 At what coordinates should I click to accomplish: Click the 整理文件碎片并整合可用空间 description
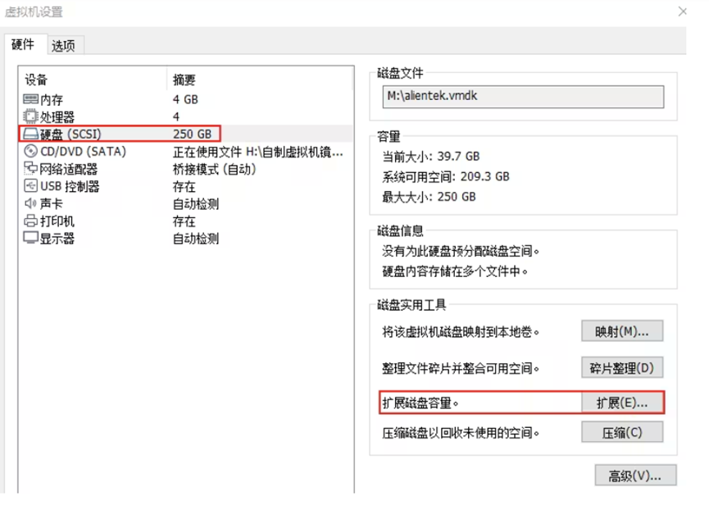[x=461, y=368]
